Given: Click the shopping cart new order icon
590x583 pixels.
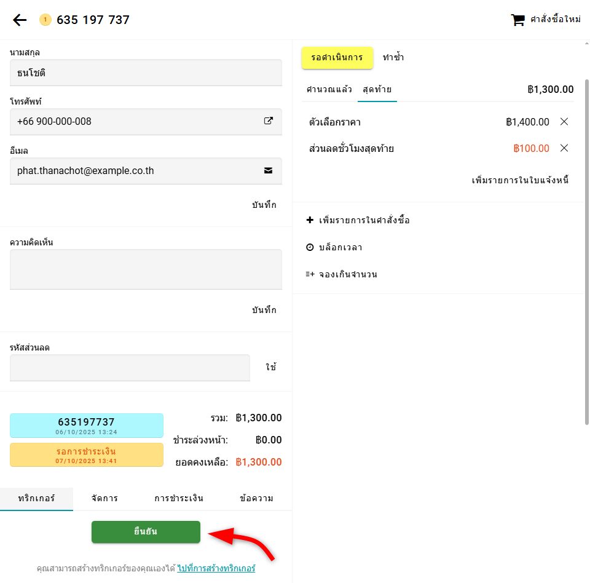Looking at the screenshot, I should click(517, 20).
